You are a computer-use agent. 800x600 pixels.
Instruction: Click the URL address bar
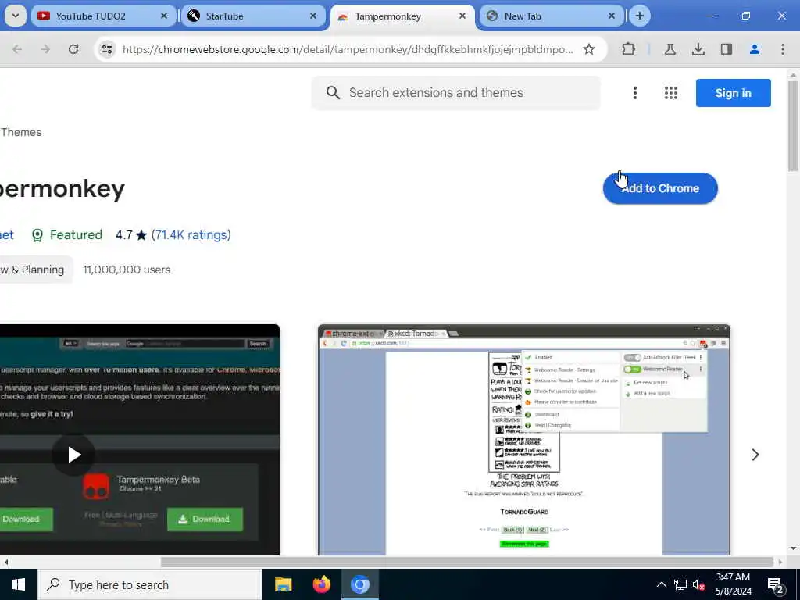click(348, 49)
